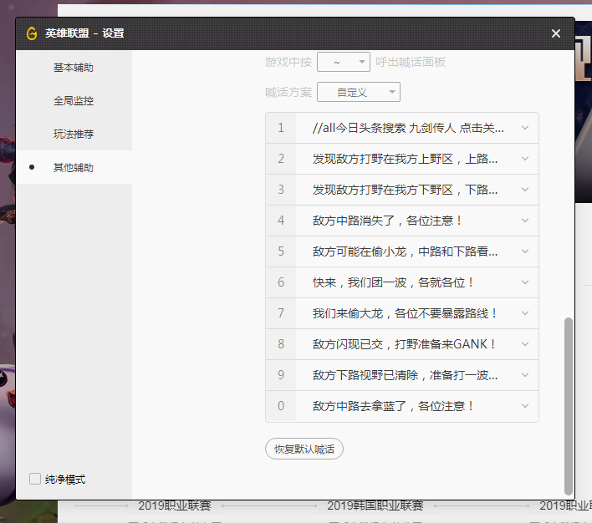Close the 英雄联盟 settings window

pyautogui.click(x=556, y=33)
